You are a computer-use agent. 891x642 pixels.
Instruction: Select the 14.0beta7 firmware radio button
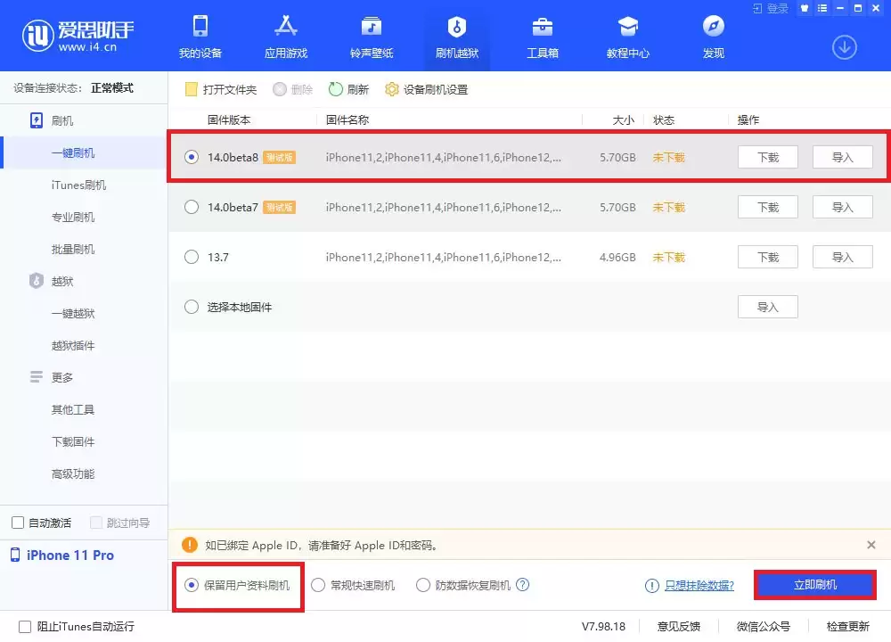click(x=192, y=207)
